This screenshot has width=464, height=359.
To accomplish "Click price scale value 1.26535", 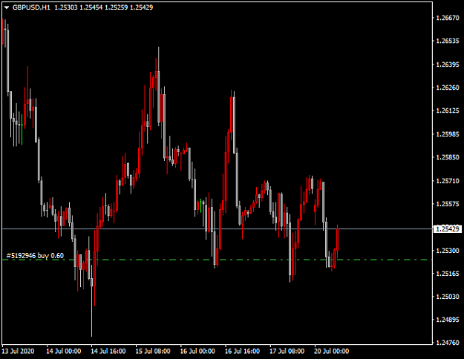I will point(448,41).
